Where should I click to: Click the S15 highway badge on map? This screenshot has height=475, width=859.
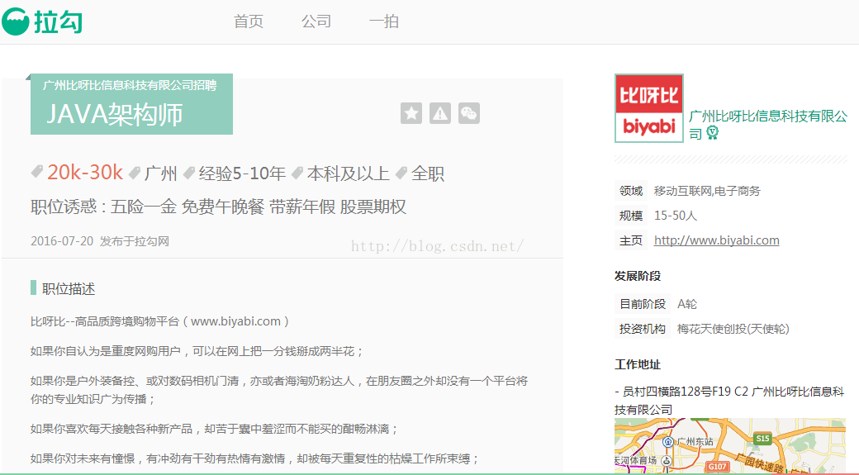[x=762, y=439]
